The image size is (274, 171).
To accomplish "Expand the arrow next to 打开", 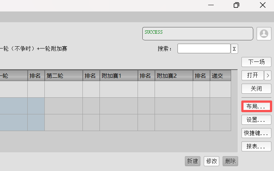I will click(268, 75).
